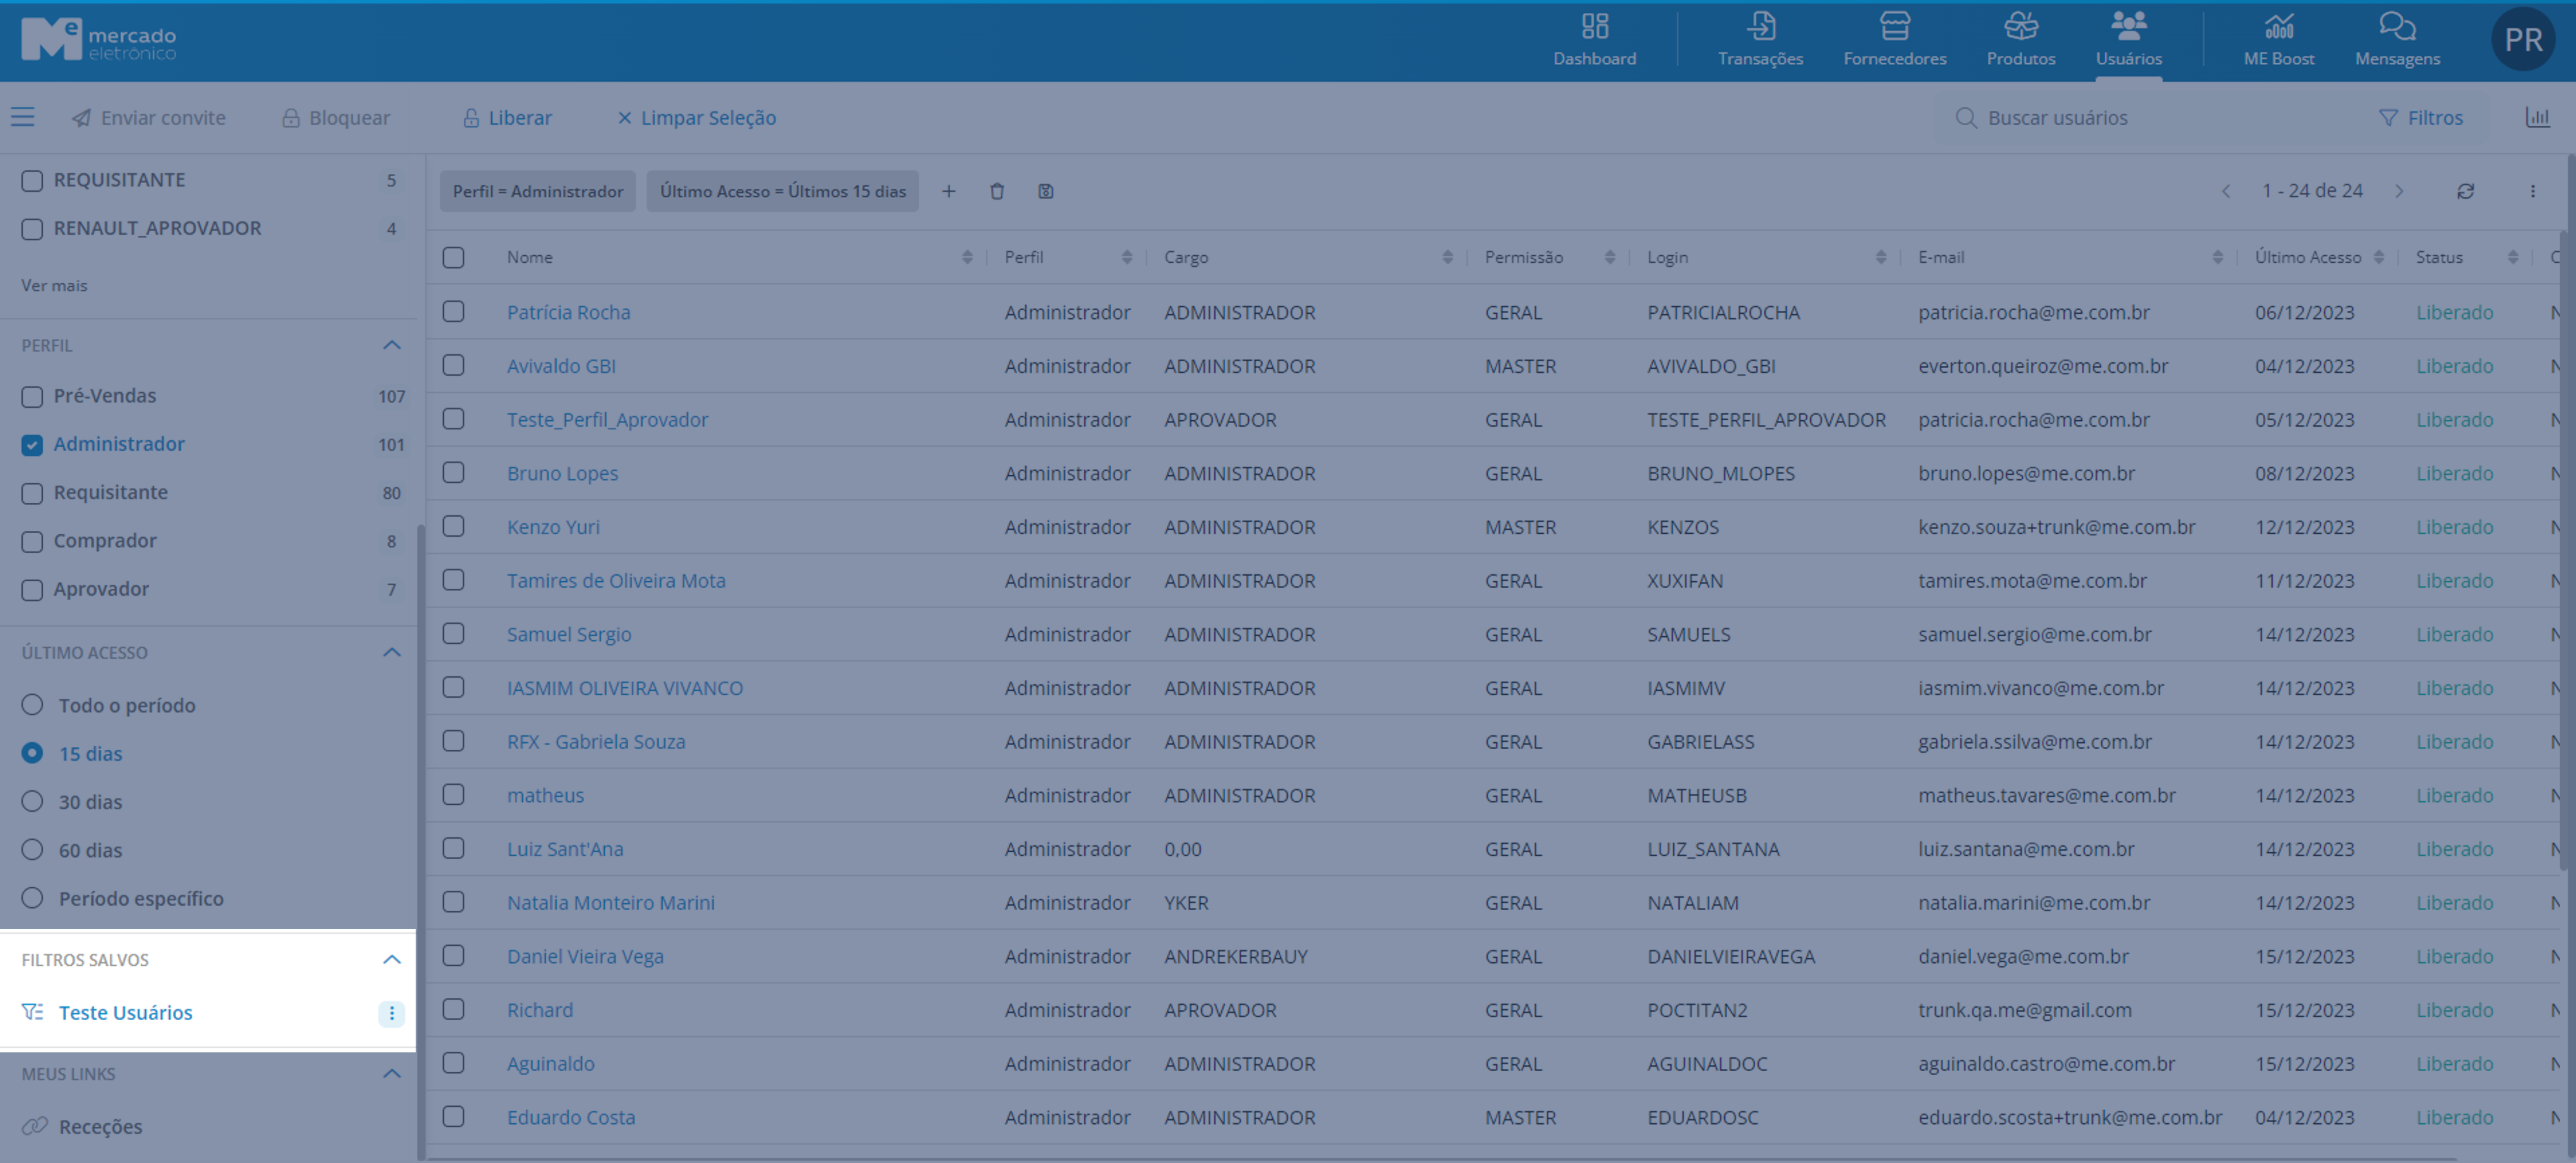Select the 30 dias radio option
This screenshot has height=1163, width=2576.
tap(32, 802)
